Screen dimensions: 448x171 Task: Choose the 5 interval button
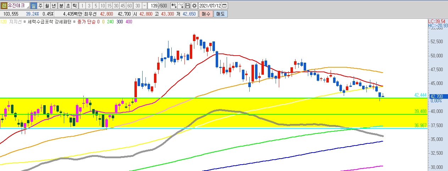96,6
